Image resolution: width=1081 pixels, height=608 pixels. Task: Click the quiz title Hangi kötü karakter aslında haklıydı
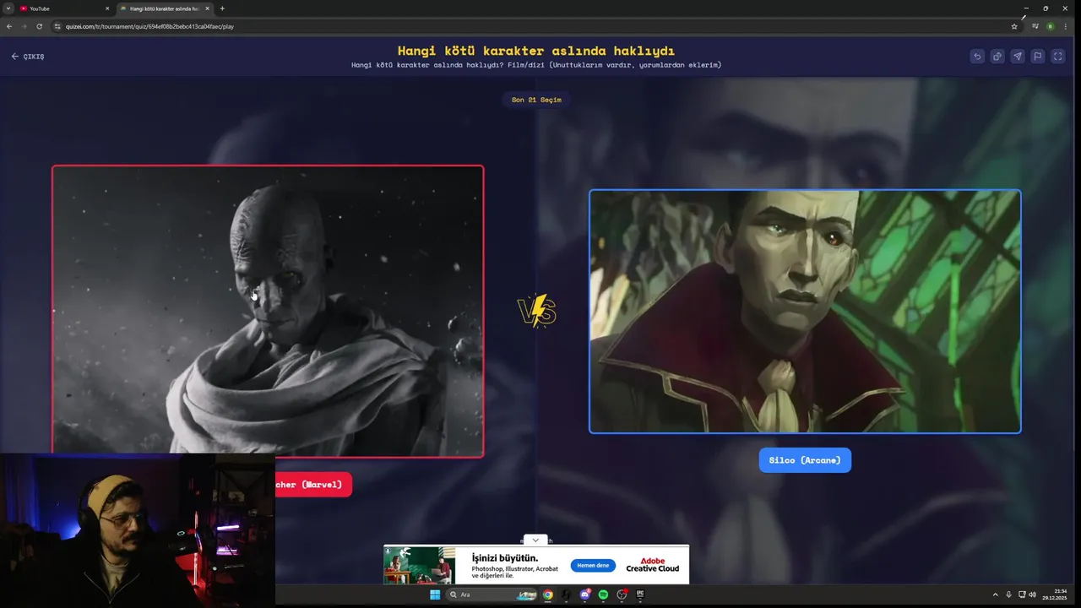point(536,51)
